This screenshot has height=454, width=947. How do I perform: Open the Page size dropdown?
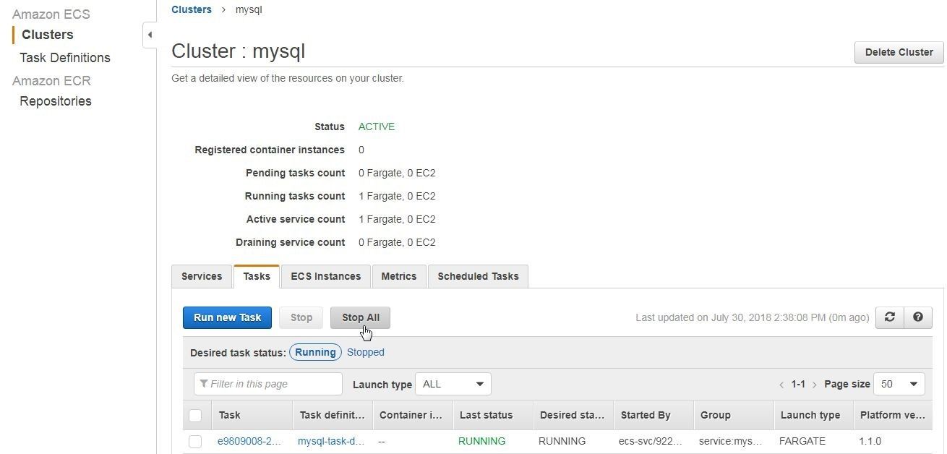pyautogui.click(x=899, y=384)
